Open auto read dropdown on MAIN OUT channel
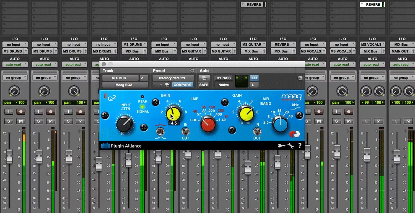This screenshot has height=213, width=415. click(402, 64)
